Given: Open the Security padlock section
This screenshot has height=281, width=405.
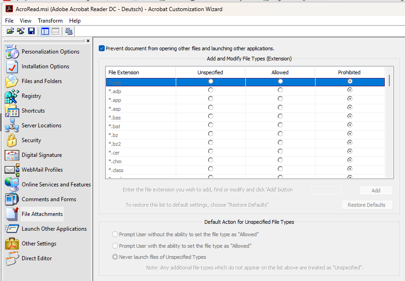Looking at the screenshot, I should (31, 140).
